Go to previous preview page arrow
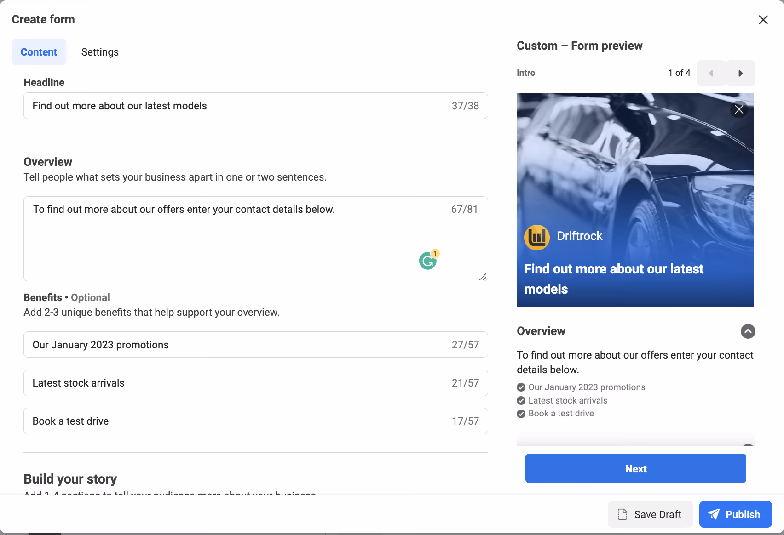This screenshot has height=535, width=784. 711,73
